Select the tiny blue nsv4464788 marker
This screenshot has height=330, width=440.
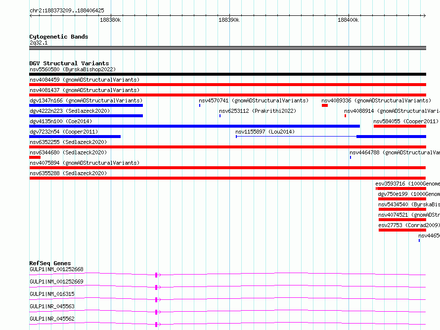click(x=351, y=157)
